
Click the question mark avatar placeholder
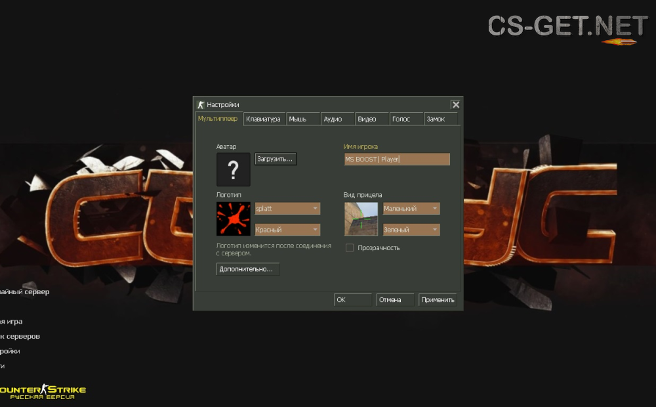(x=234, y=169)
